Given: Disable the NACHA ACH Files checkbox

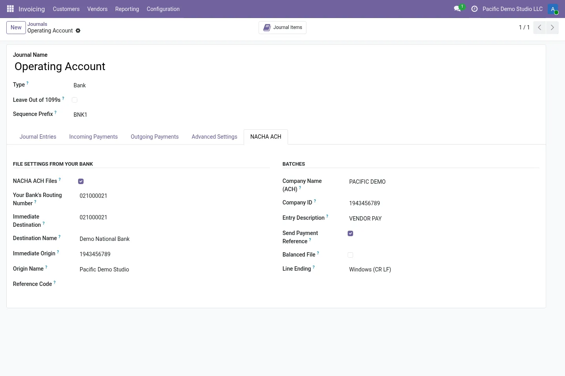Looking at the screenshot, I should point(81,181).
